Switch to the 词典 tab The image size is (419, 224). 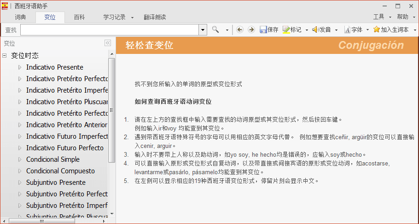pos(20,17)
